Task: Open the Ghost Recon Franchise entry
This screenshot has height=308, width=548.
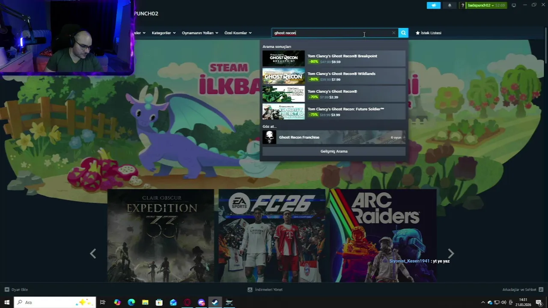Action: (334, 137)
